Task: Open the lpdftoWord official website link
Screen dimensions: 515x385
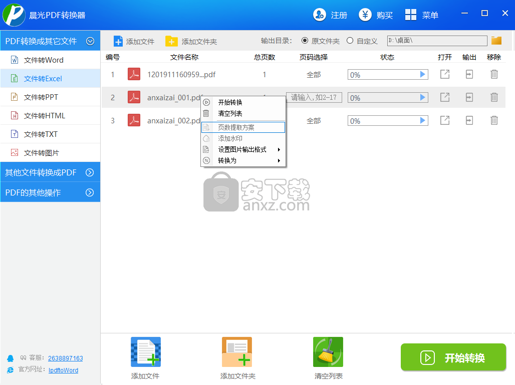Action: [64, 370]
